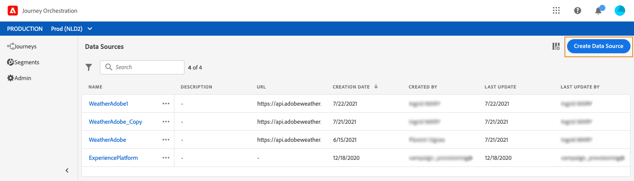Click the PRODUCTION label in the blue bar

click(25, 29)
